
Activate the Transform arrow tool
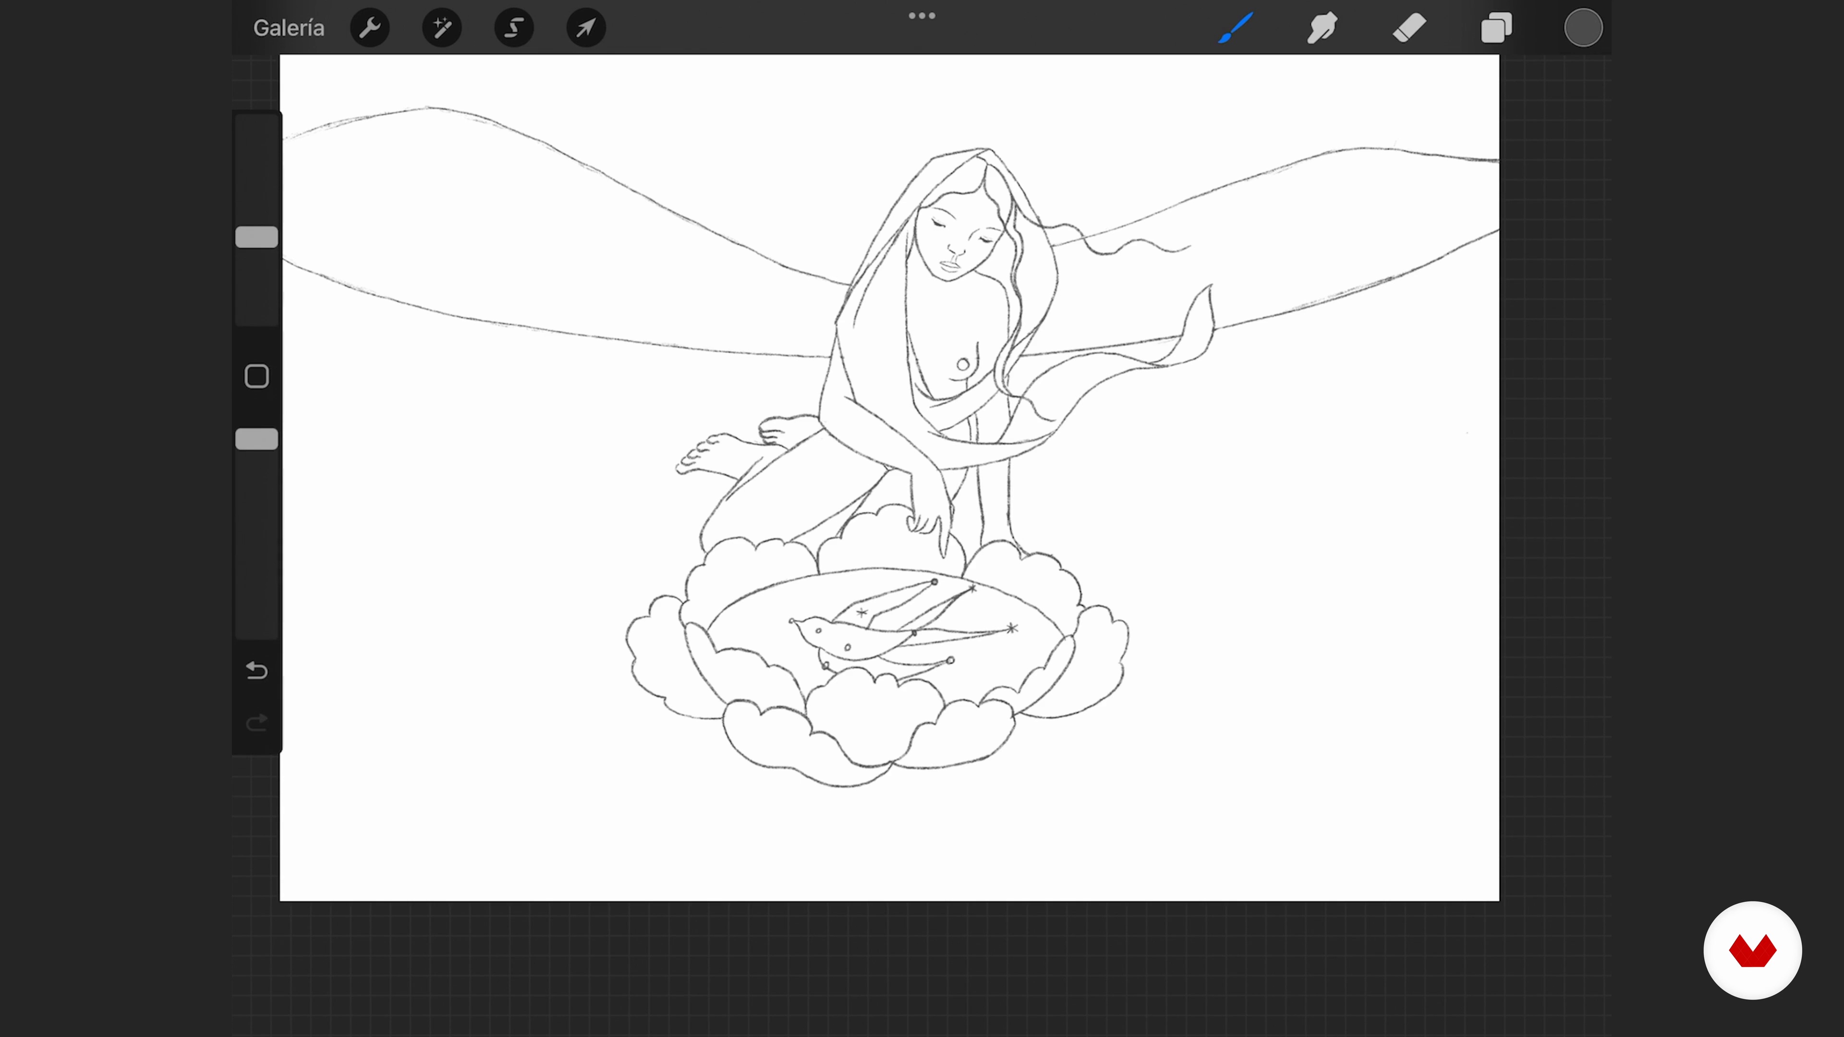[x=586, y=28]
